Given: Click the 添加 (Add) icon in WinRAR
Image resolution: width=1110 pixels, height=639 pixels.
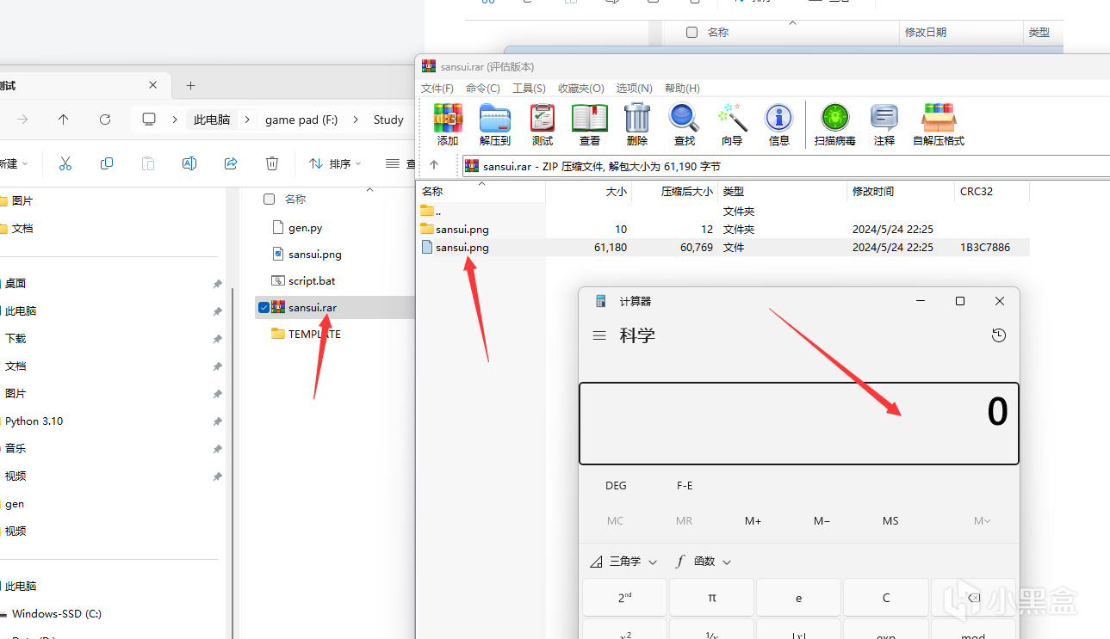Looking at the screenshot, I should click(448, 125).
